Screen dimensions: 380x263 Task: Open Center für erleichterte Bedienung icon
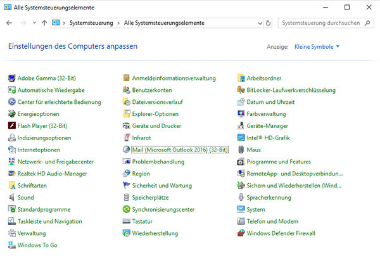click(11, 102)
